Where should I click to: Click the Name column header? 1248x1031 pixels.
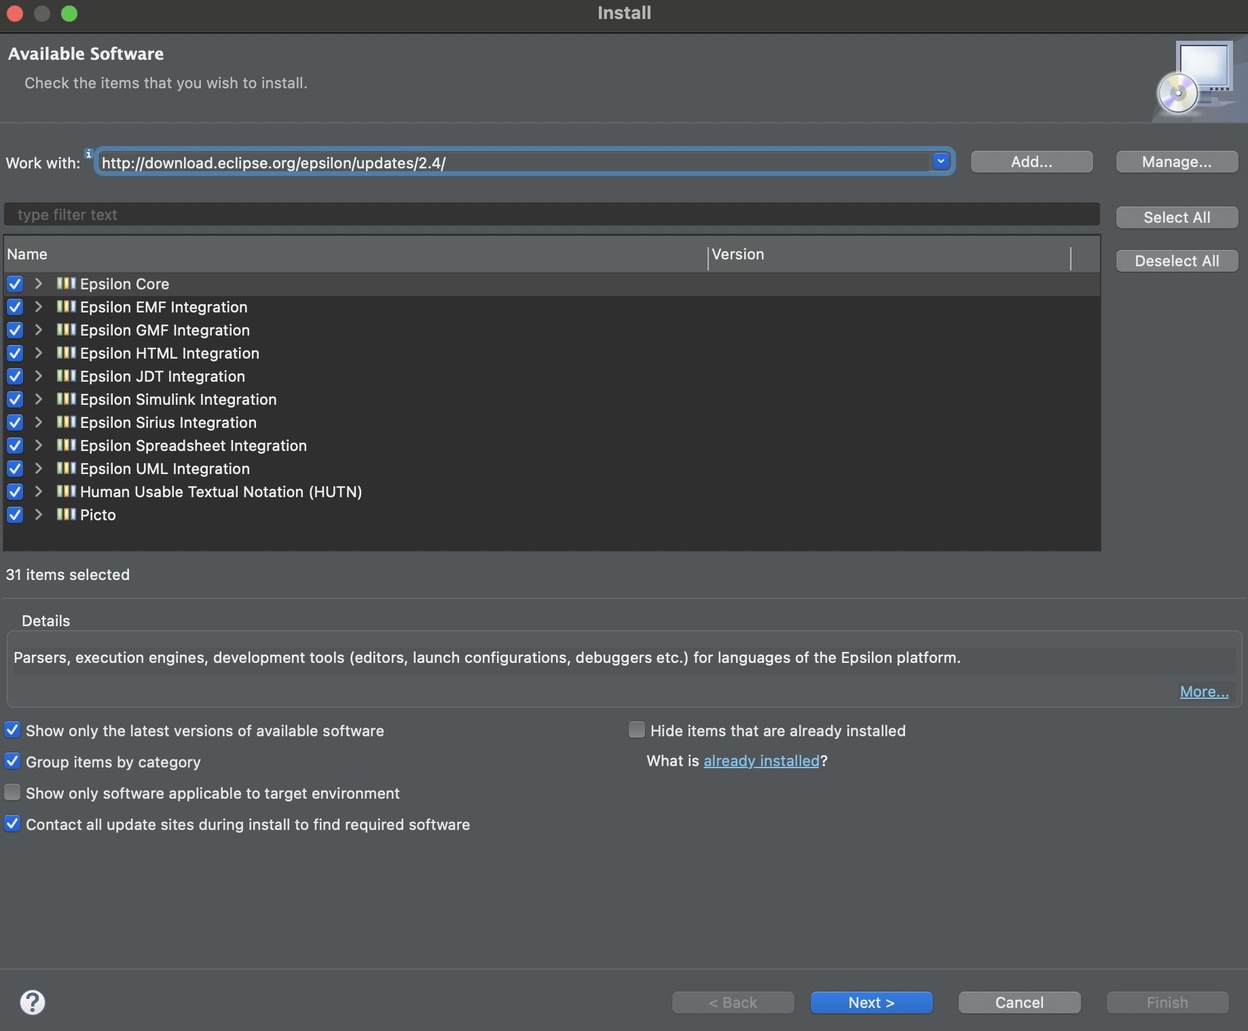pos(355,254)
